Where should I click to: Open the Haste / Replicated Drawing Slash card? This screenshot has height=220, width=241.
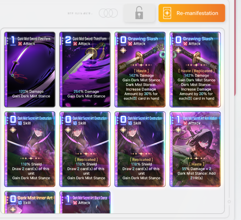(x=195, y=70)
